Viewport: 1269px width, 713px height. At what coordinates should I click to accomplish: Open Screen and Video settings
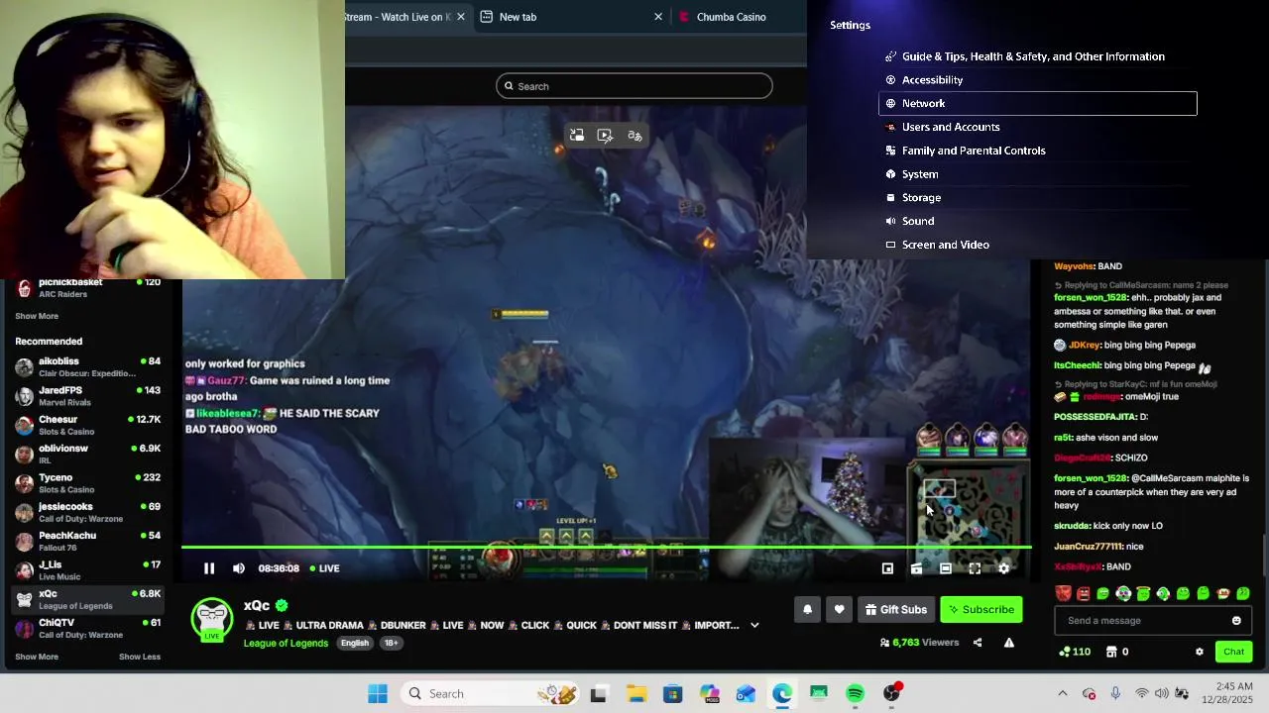tap(1037, 245)
